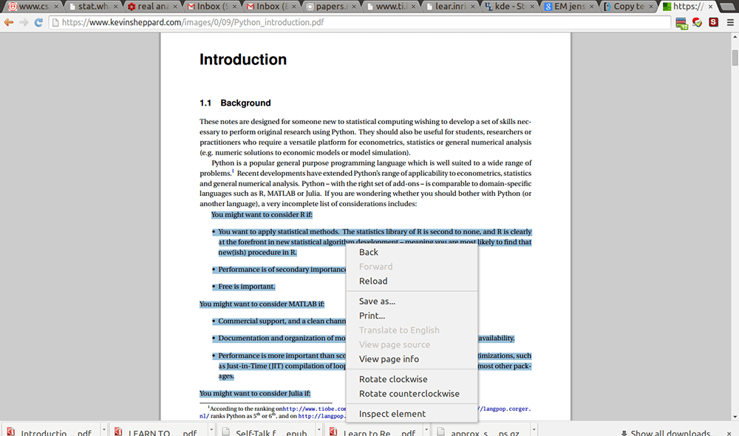Click the browser back arrow button

point(9,22)
